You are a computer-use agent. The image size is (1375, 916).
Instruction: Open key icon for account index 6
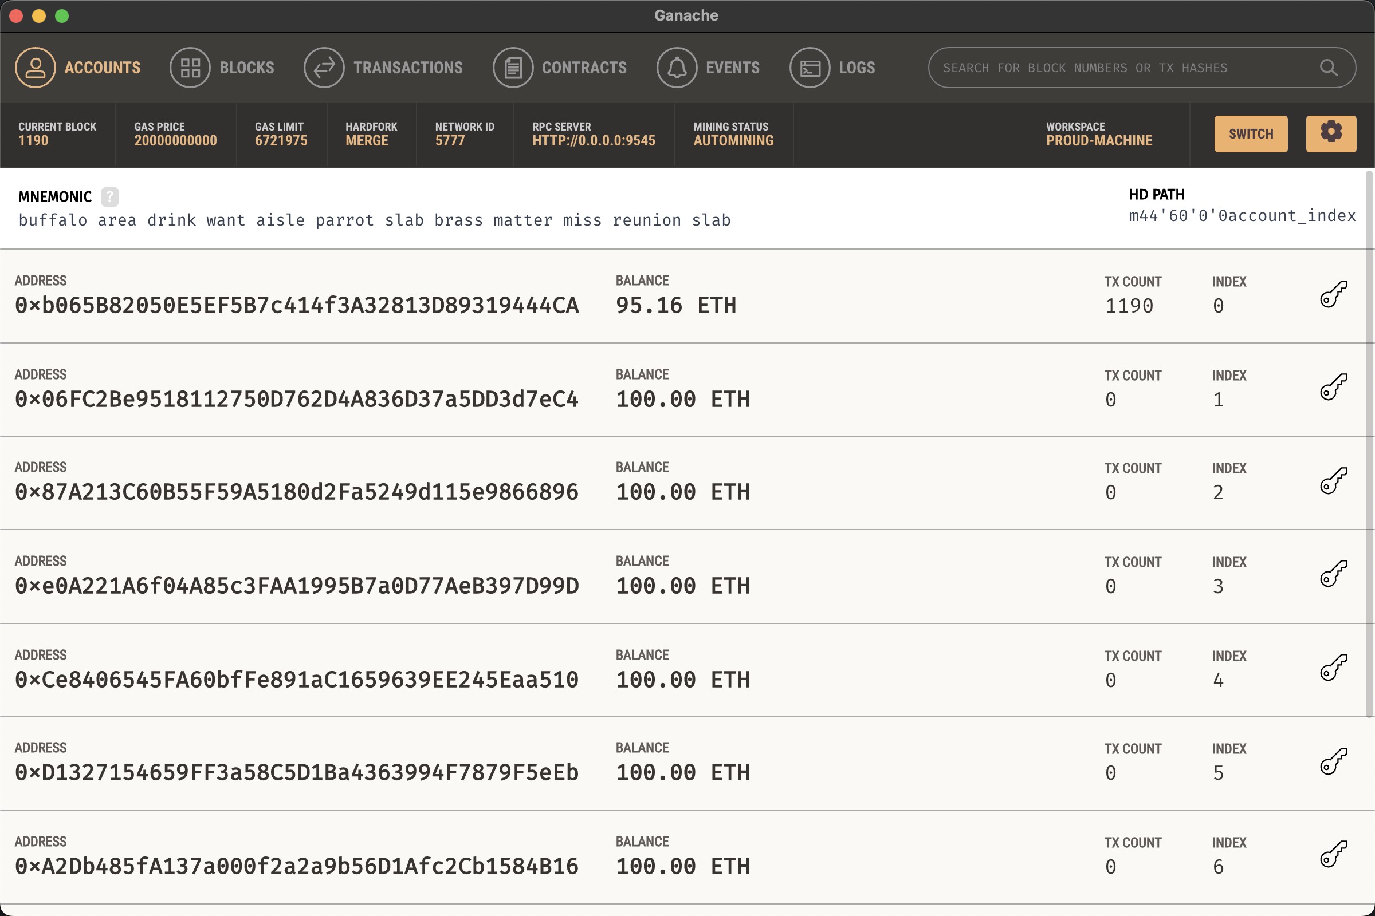tap(1334, 854)
